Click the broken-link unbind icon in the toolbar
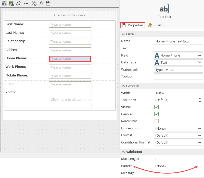This screenshot has width=204, height=178. (x=18, y=4)
